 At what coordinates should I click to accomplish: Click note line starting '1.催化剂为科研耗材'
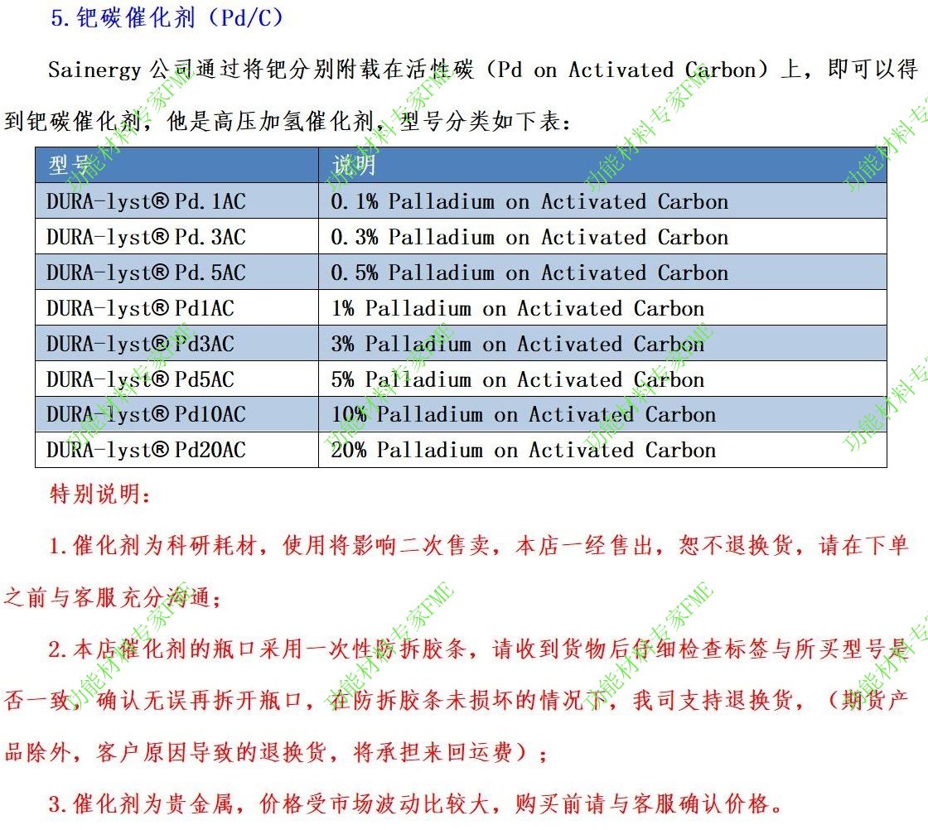(478, 545)
